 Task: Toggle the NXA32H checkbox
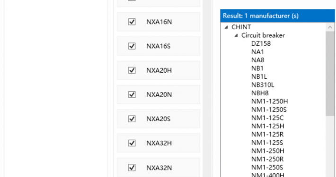(132, 143)
